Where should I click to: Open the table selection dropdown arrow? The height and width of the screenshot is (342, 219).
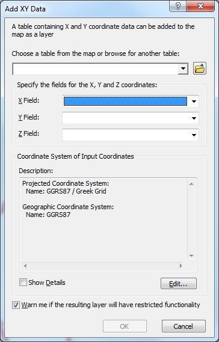point(183,69)
